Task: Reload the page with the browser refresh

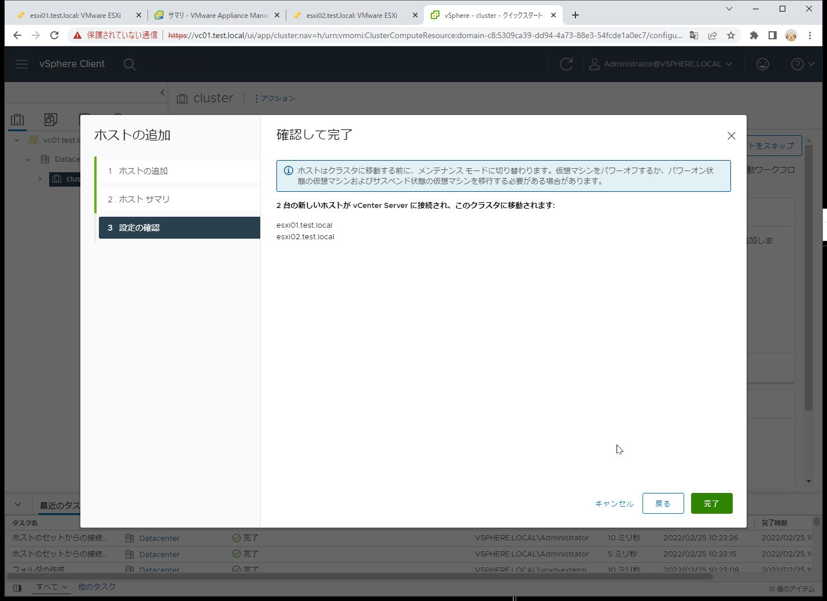Action: (x=54, y=35)
